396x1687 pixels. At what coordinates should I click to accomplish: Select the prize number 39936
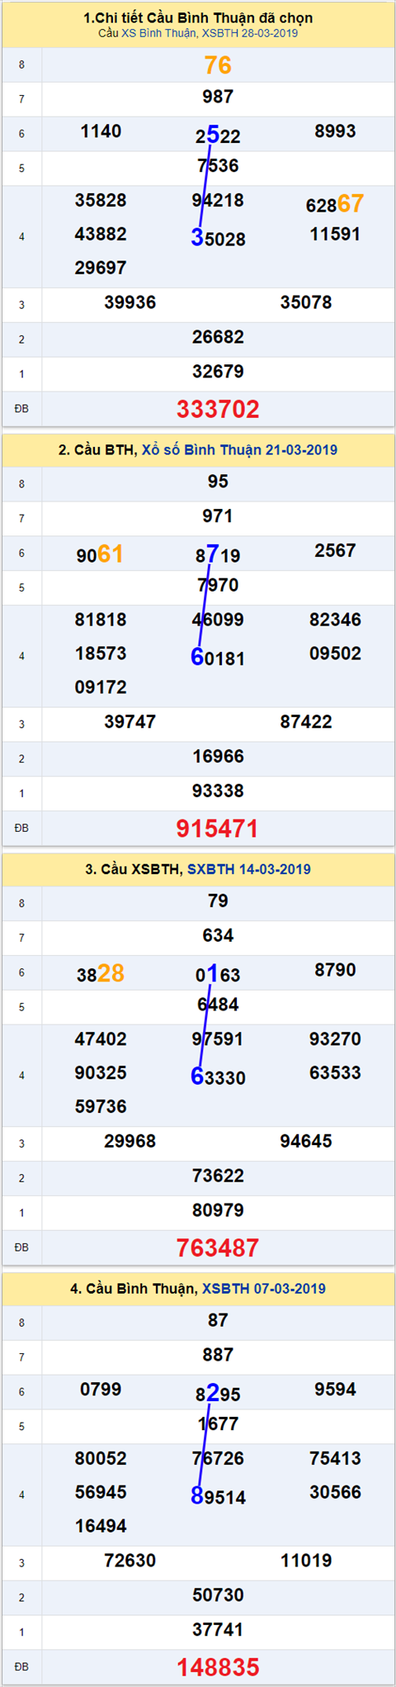(x=130, y=302)
